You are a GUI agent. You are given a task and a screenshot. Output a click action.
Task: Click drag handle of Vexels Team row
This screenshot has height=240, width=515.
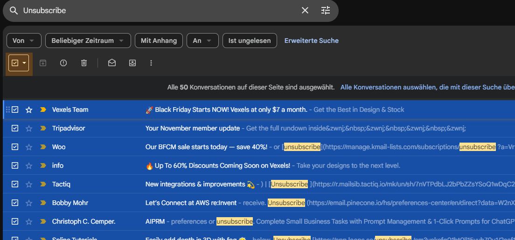8,110
